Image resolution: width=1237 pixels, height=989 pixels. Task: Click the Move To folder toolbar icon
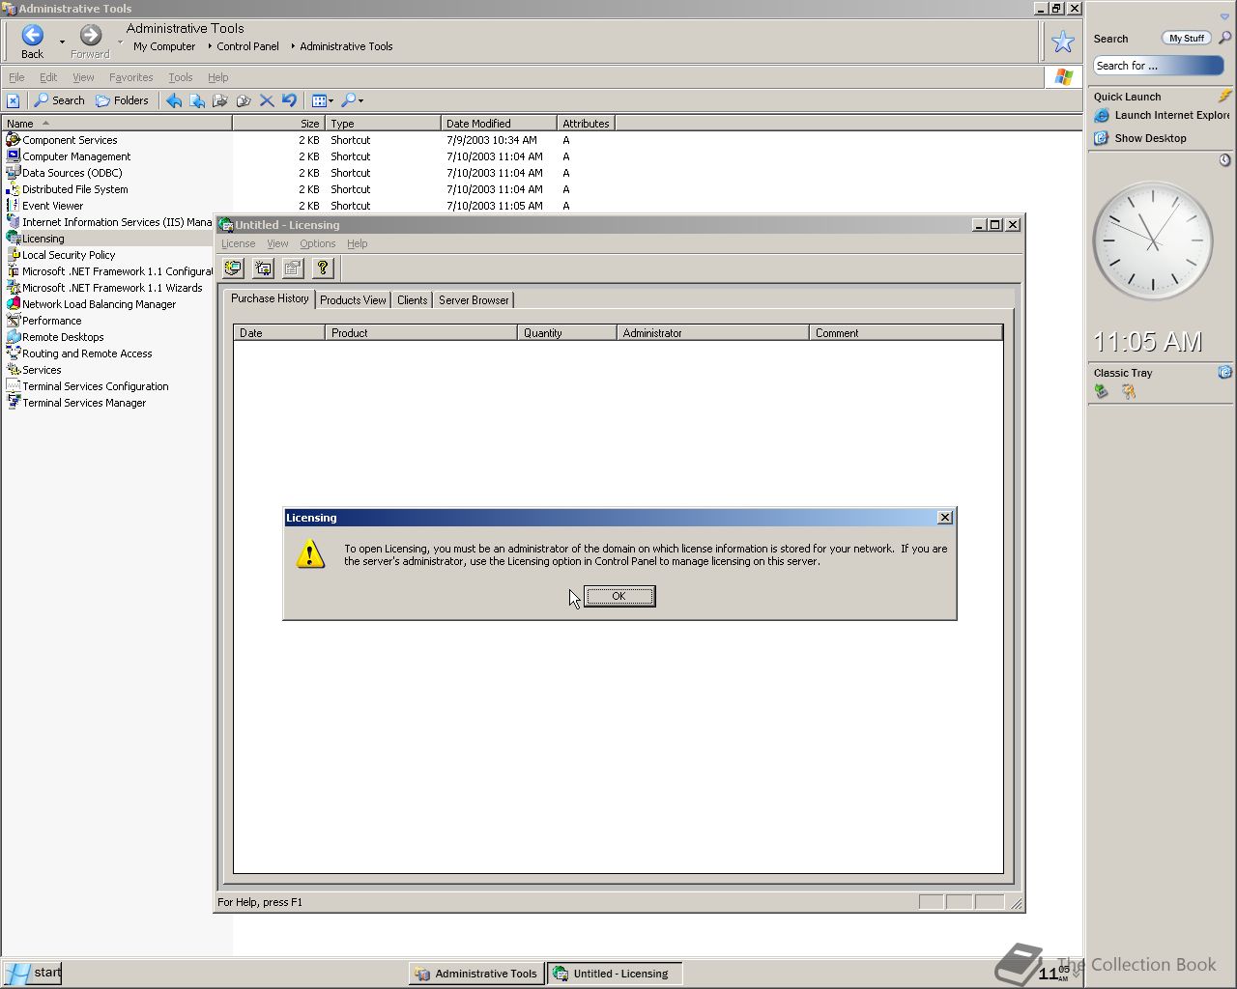point(220,100)
